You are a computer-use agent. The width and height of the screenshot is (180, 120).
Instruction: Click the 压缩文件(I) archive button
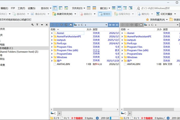point(122,14)
